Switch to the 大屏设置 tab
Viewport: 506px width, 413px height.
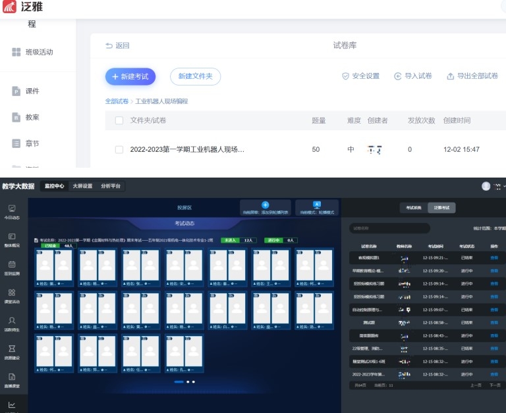click(x=82, y=186)
